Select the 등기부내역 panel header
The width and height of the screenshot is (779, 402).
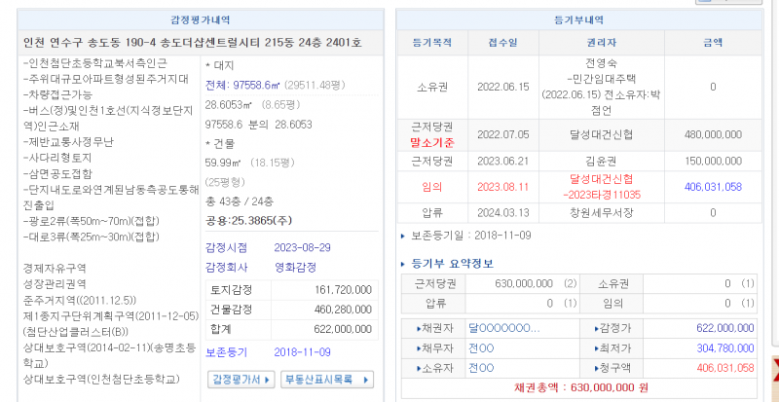coord(578,19)
